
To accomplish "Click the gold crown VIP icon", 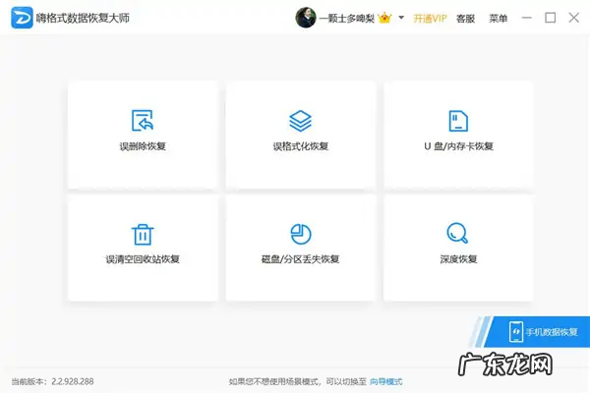I will (385, 18).
